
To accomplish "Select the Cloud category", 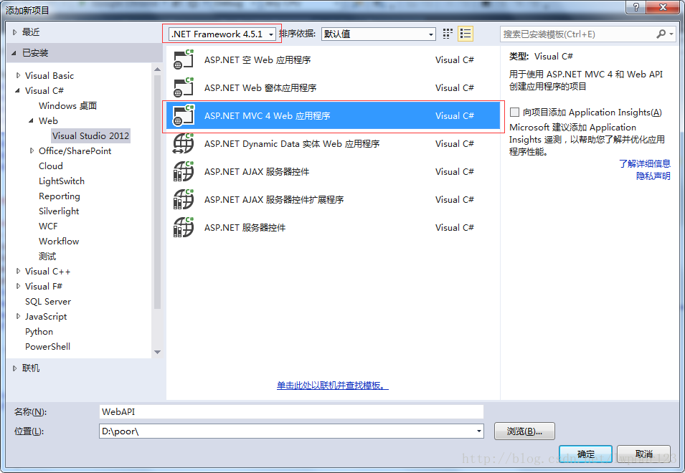I will tap(51, 166).
